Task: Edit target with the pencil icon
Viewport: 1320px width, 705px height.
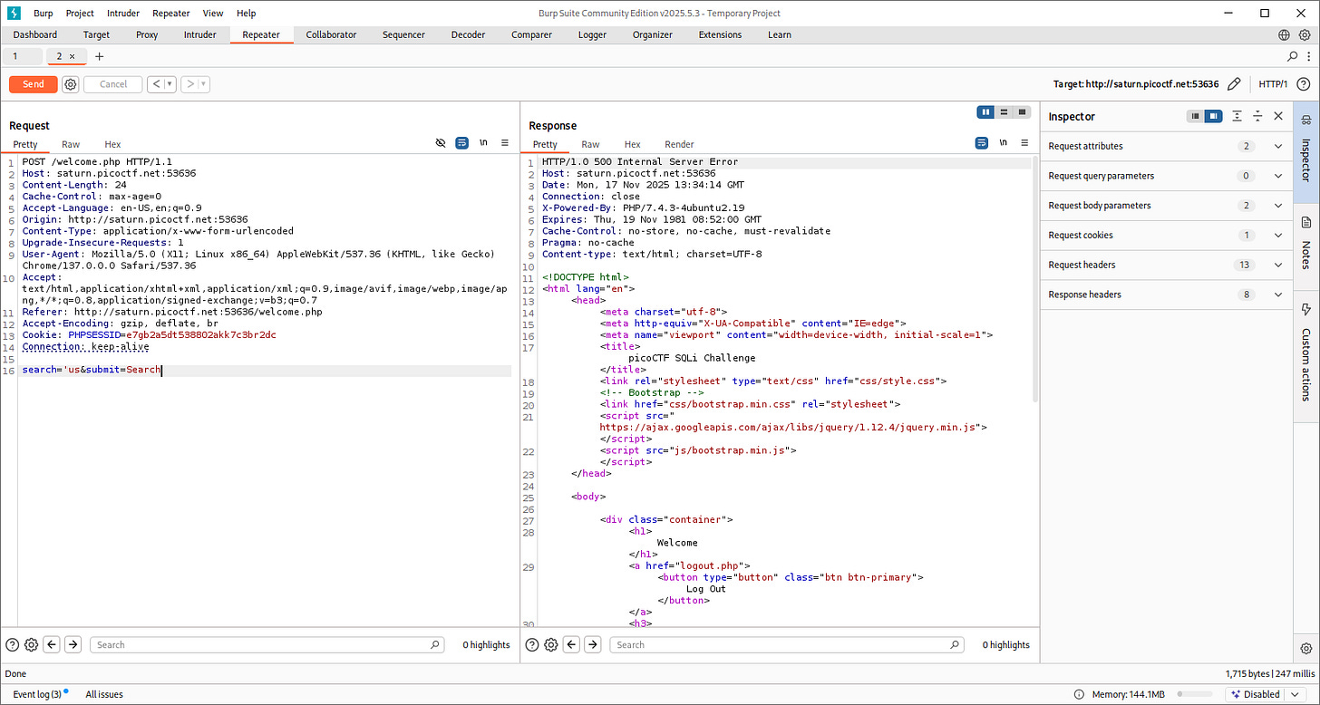Action: click(1234, 84)
